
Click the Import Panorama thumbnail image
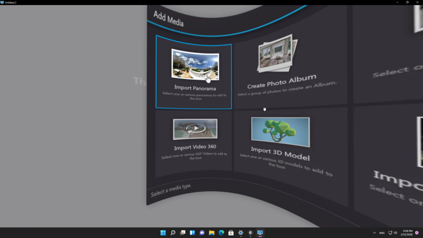click(195, 65)
